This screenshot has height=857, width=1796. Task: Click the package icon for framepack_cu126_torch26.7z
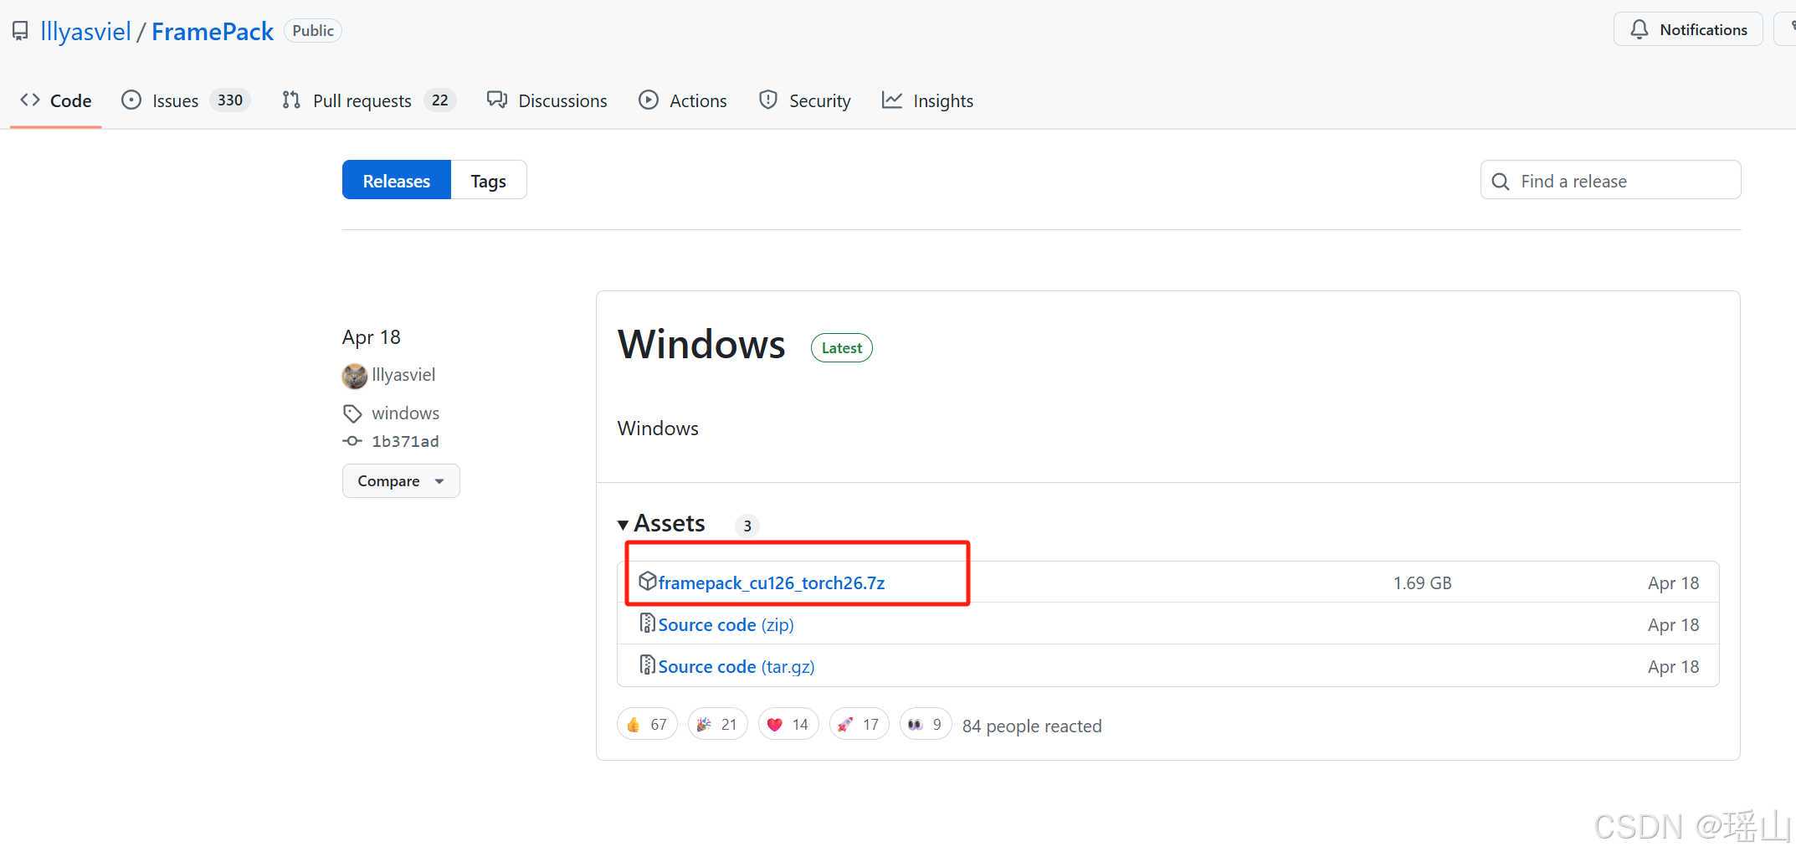point(647,581)
